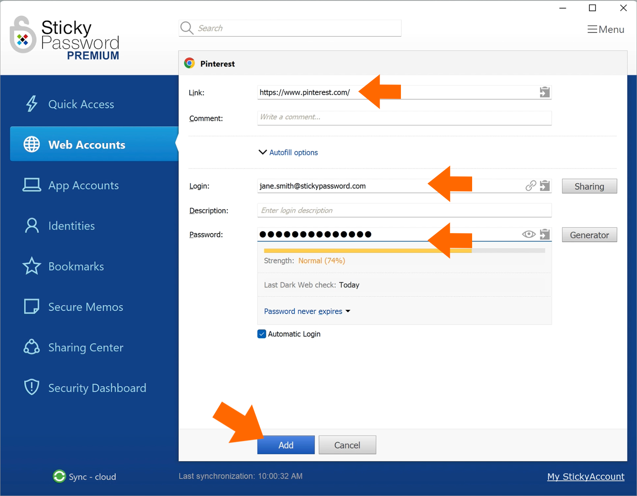Click the Secure Memos note icon
The image size is (637, 496).
pyautogui.click(x=32, y=306)
